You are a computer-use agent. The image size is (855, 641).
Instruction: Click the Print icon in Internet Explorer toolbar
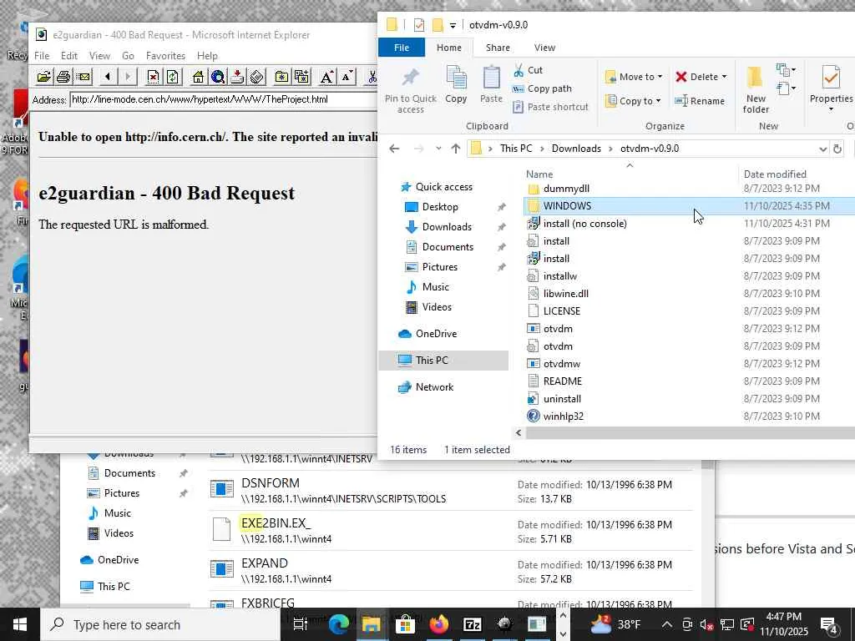(x=63, y=77)
